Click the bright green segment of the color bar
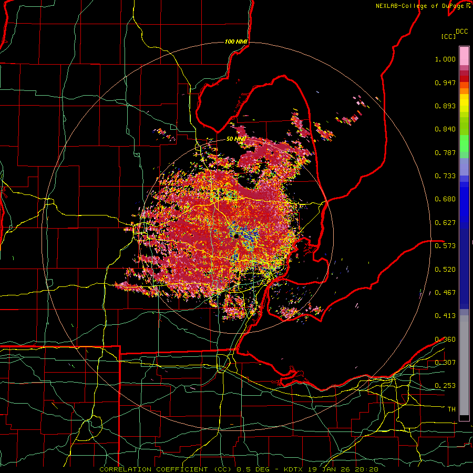Viewport: 473px width, 473px height. click(x=464, y=143)
